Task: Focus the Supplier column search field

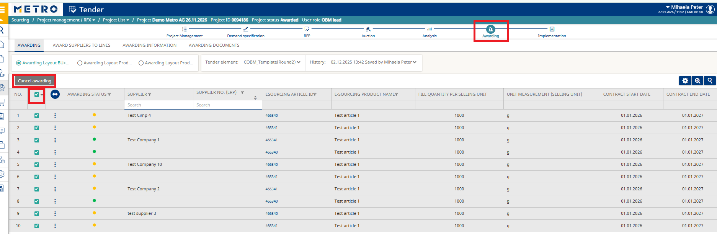Action: point(158,105)
